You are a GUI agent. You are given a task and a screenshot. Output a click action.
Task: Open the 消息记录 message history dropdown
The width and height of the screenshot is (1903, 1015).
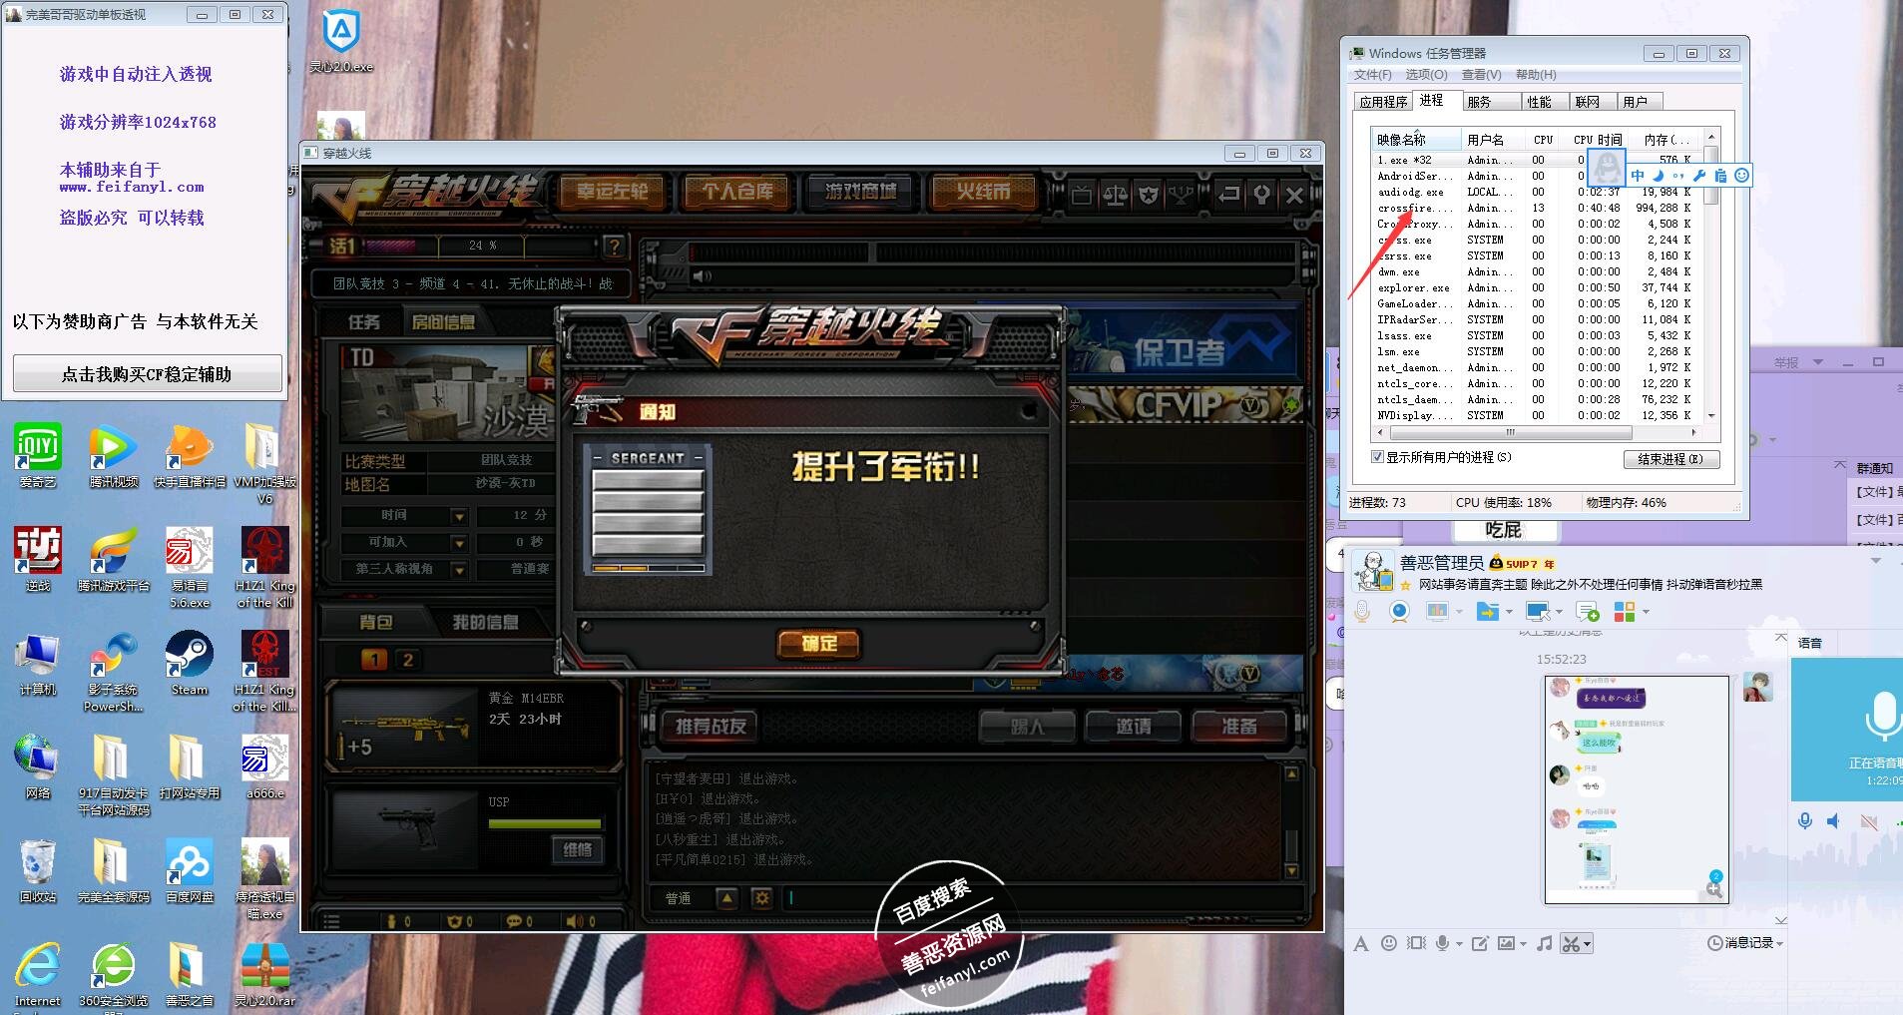1746,943
